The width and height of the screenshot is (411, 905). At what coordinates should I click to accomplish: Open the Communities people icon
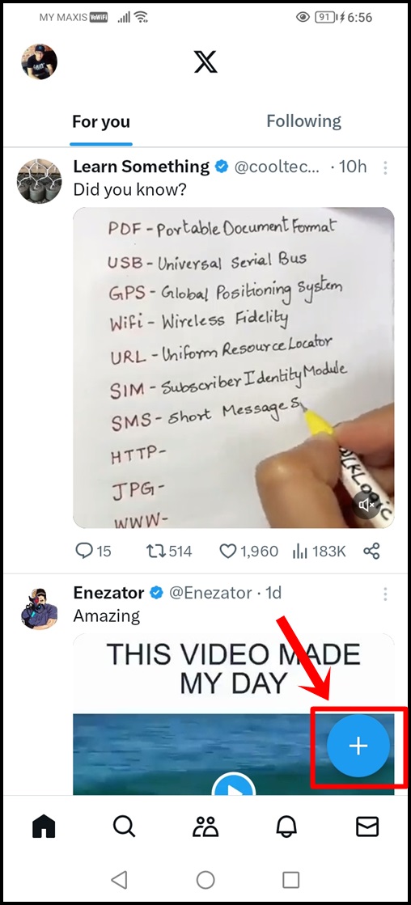[205, 827]
